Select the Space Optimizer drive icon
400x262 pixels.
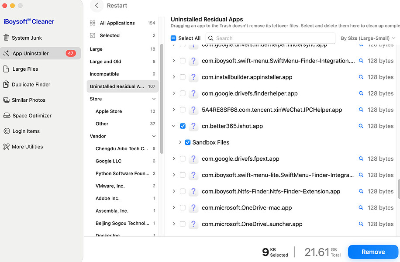7,116
